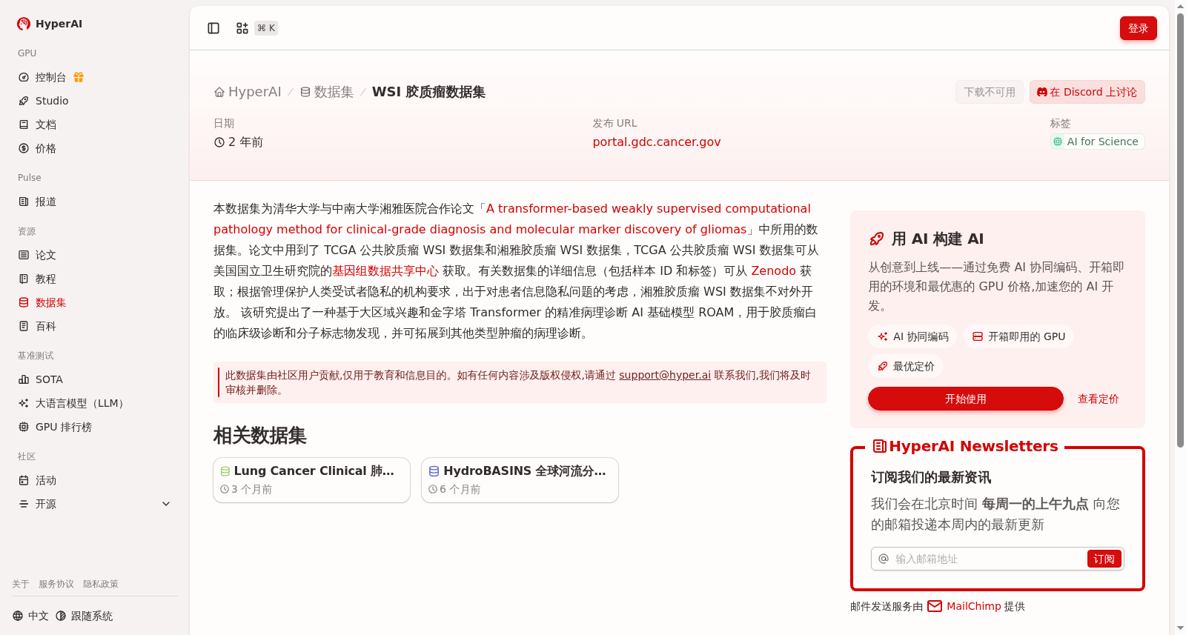The image size is (1186, 635).
Task: Click the 教程 book icon
Action: (24, 279)
